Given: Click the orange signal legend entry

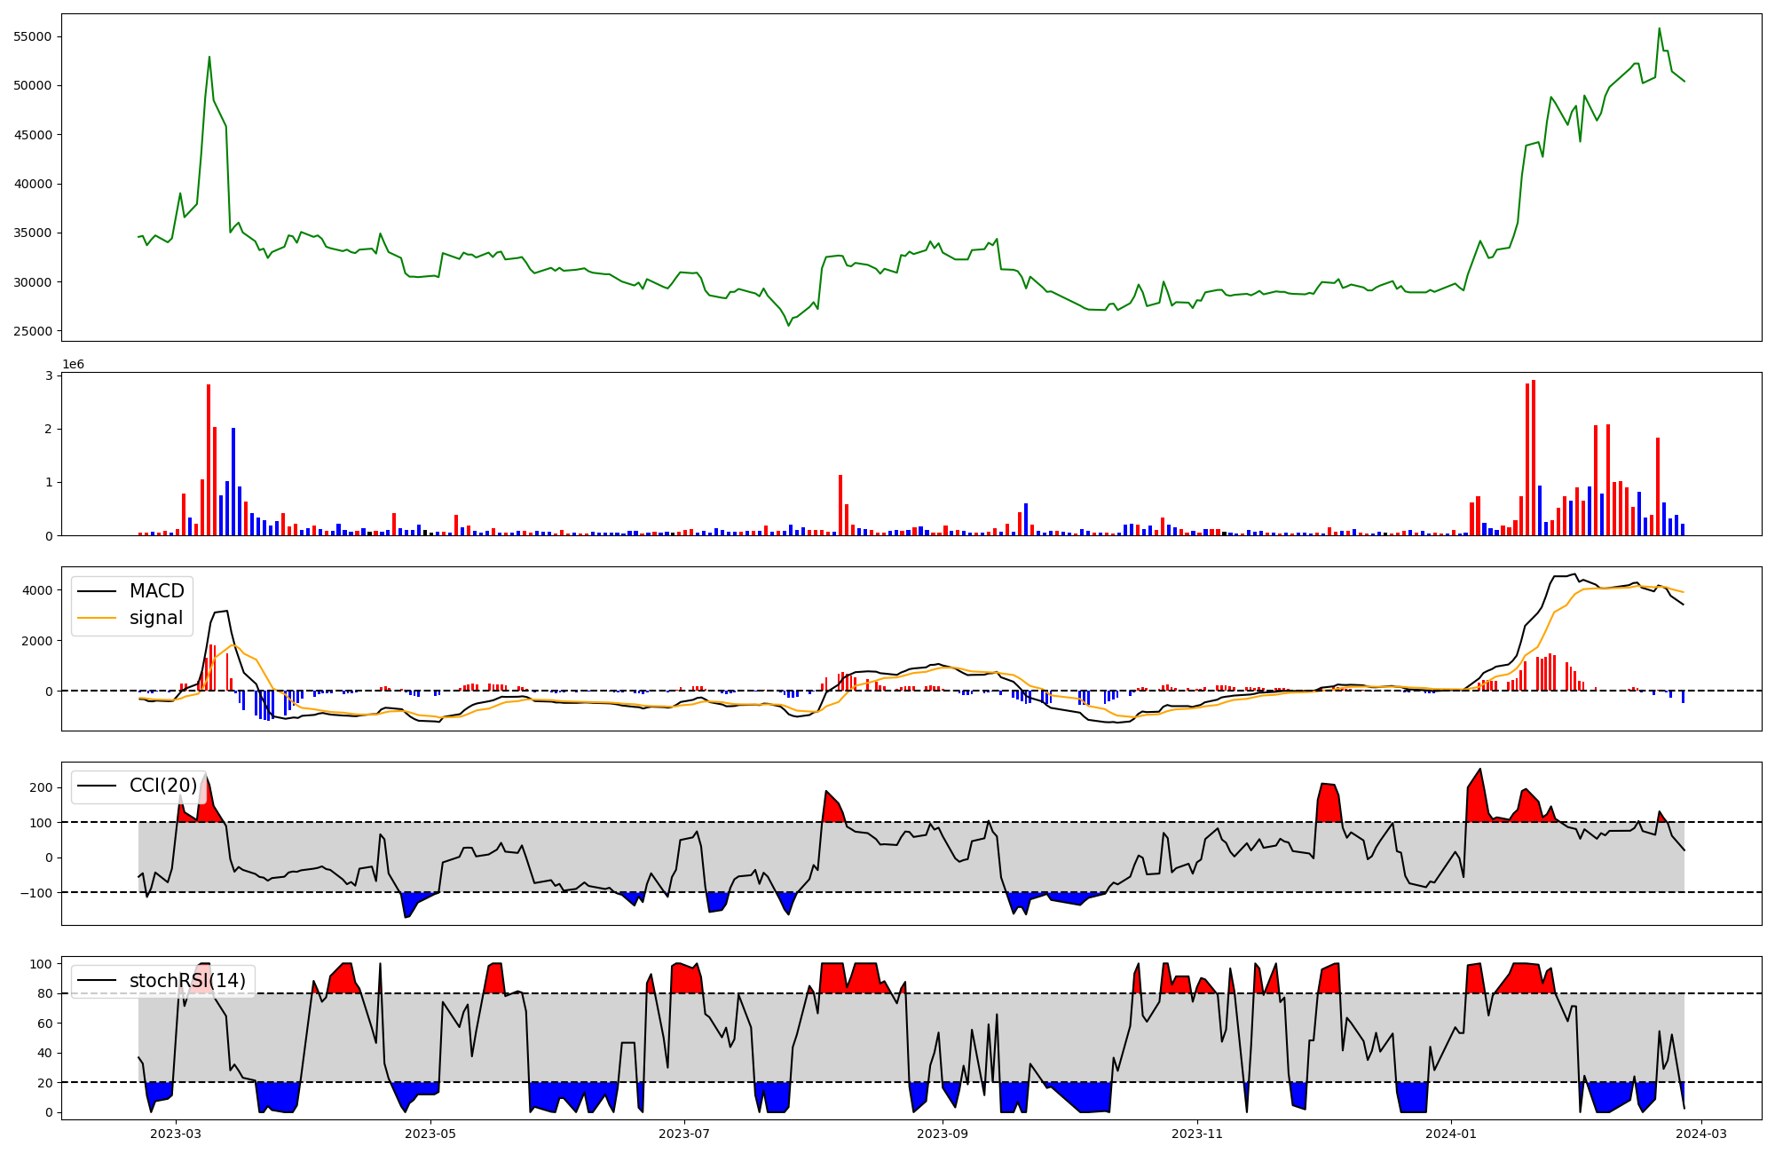Looking at the screenshot, I should coord(155,618).
